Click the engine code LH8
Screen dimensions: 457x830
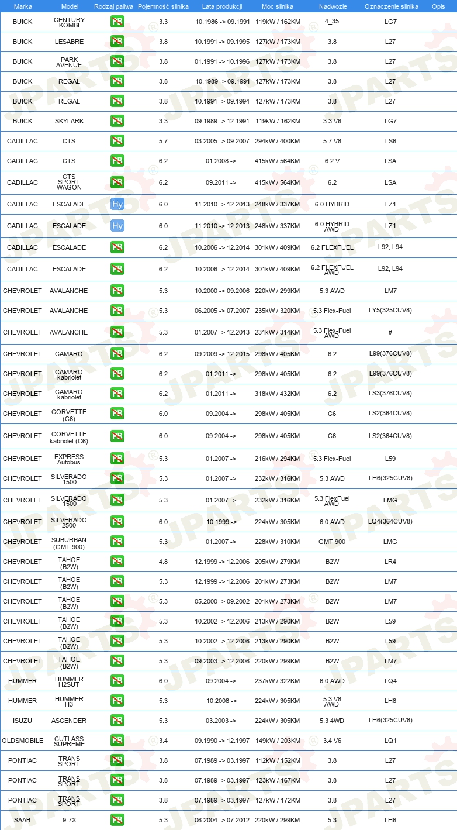point(390,701)
